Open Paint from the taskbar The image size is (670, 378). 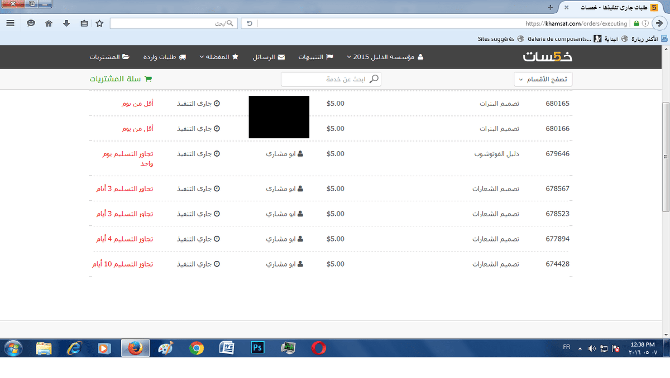(x=166, y=348)
